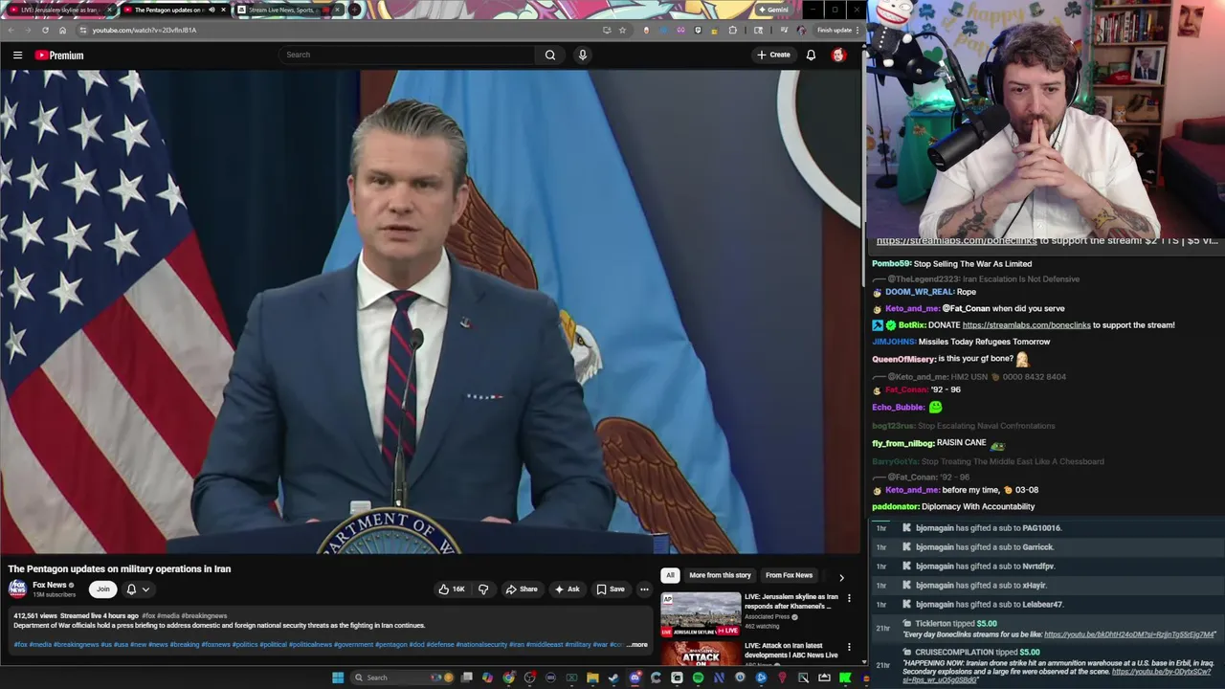Focus the YouTube search field

pos(407,55)
